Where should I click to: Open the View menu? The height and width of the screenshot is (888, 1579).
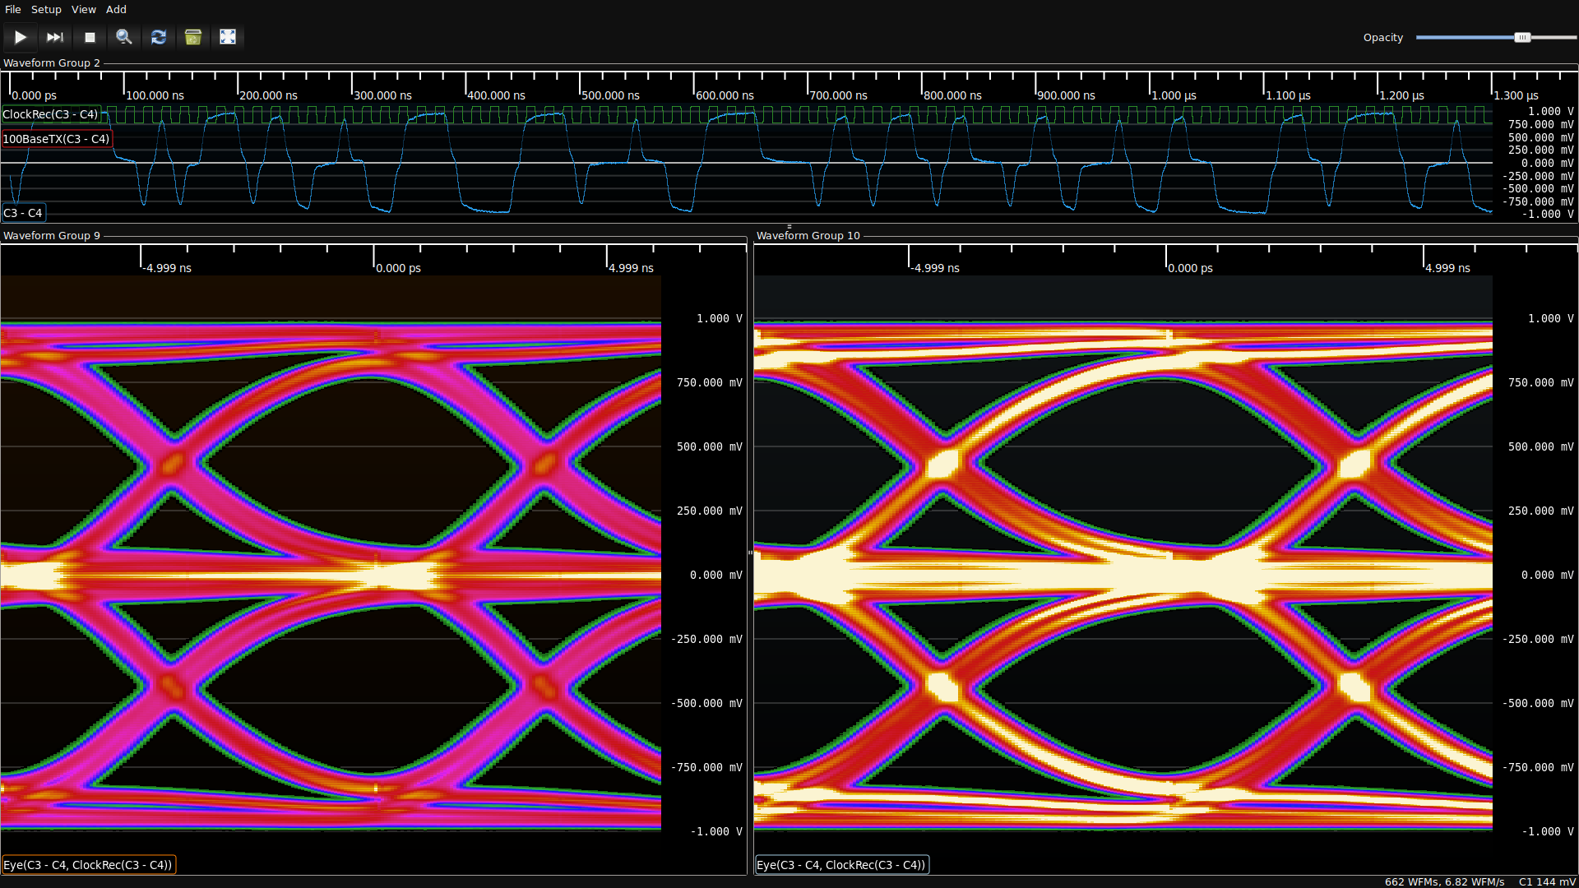84,9
